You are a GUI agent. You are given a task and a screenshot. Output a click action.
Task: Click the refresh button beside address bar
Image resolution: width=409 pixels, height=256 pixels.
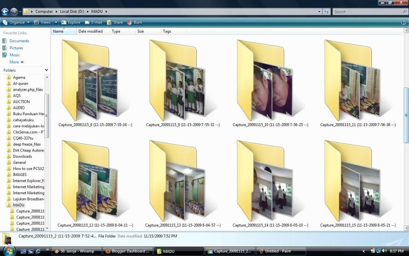coord(326,12)
